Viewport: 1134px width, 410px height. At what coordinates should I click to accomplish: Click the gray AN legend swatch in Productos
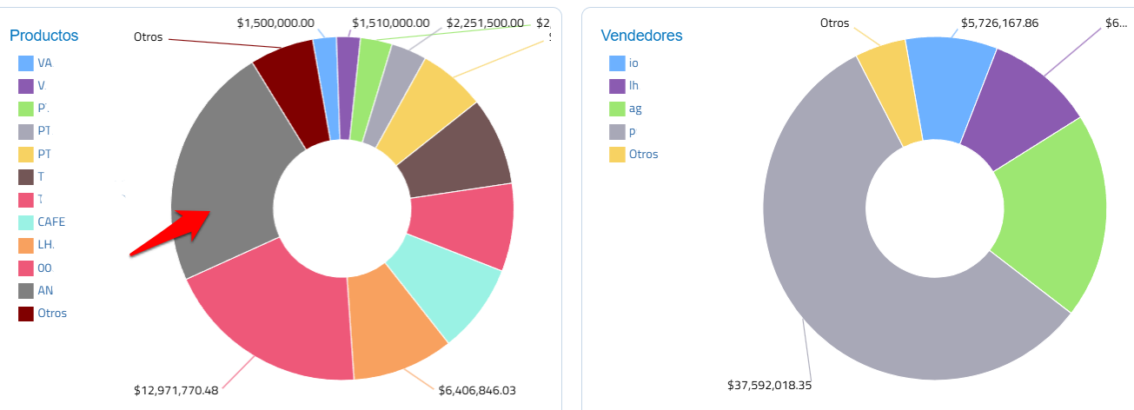tap(26, 290)
